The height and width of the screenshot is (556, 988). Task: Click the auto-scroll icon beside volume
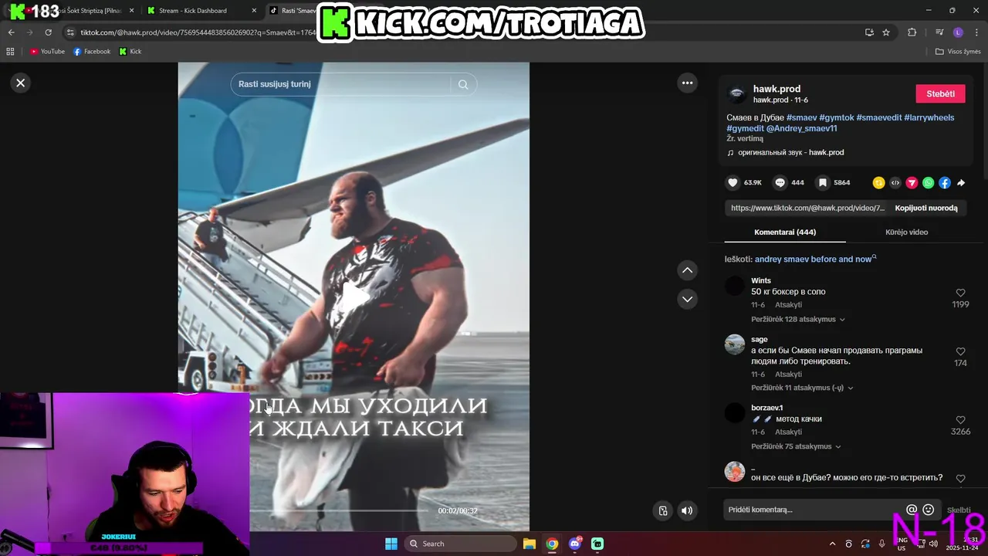pyautogui.click(x=662, y=510)
